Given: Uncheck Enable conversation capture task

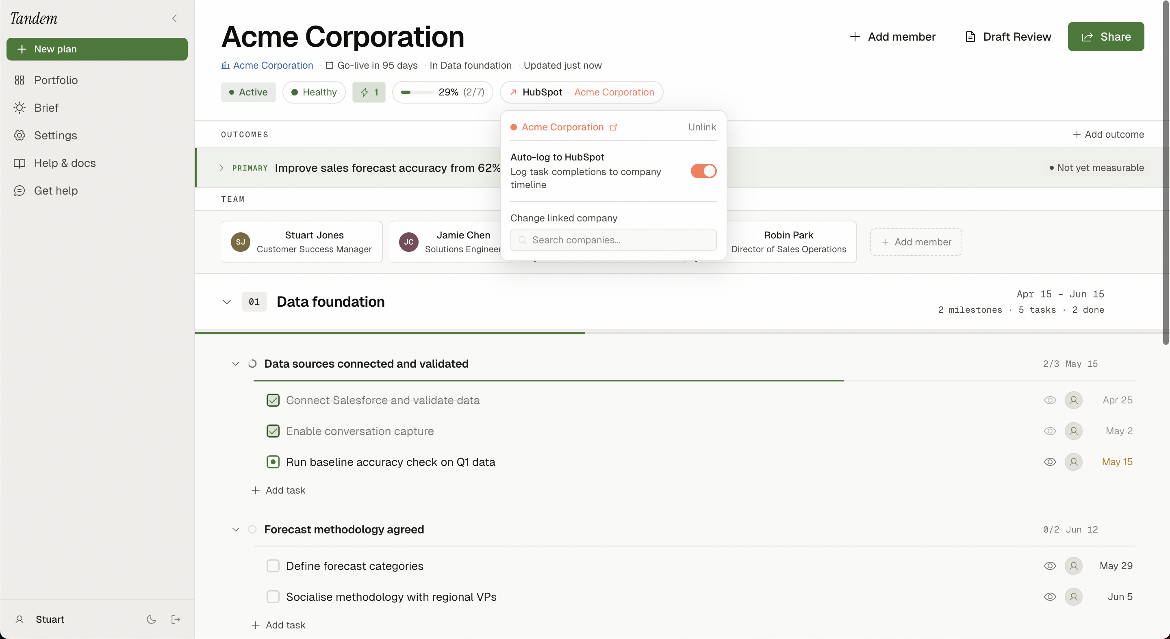Looking at the screenshot, I should pos(273,431).
